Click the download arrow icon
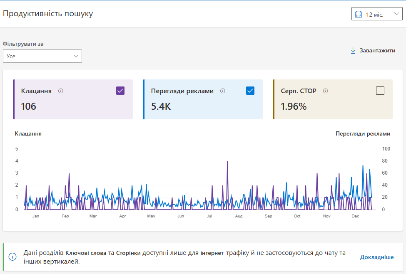The height and width of the screenshot is (274, 406). click(353, 50)
